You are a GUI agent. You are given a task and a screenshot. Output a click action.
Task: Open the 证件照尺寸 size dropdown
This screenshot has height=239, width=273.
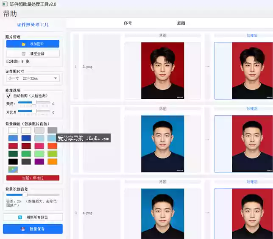point(33,78)
